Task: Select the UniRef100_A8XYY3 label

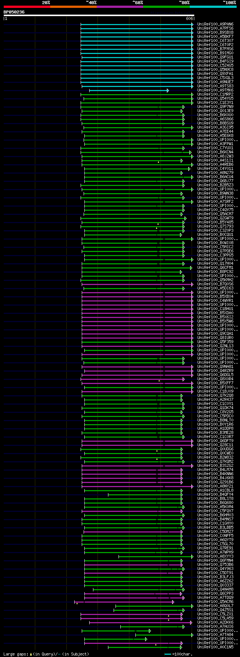Action: point(215,556)
